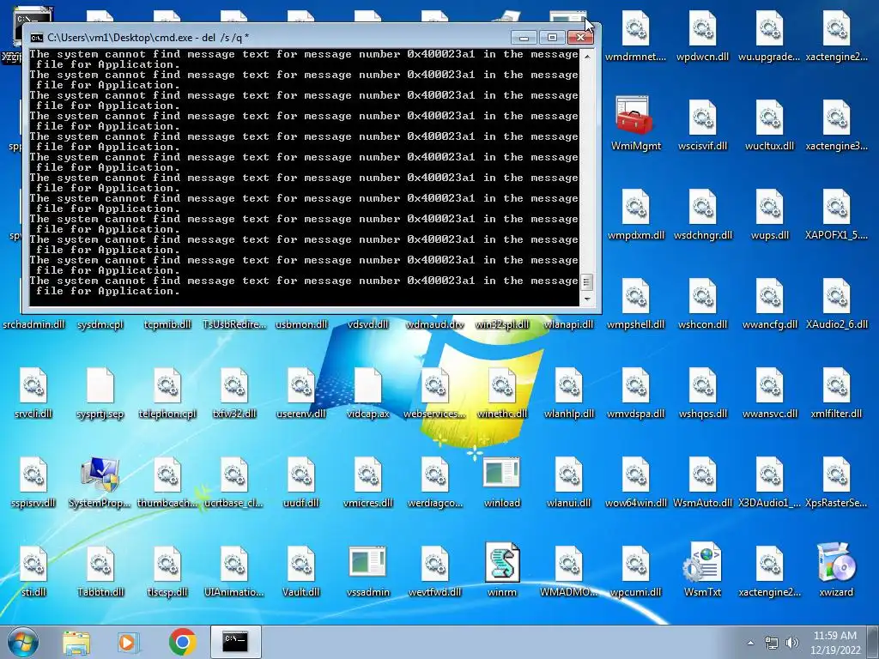Open the volume speaker tray icon
Screen dimensions: 879x659
click(791, 644)
